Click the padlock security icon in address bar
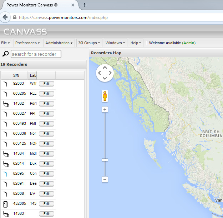Image resolution: width=223 pixels, height=218 pixels. tap(15, 18)
